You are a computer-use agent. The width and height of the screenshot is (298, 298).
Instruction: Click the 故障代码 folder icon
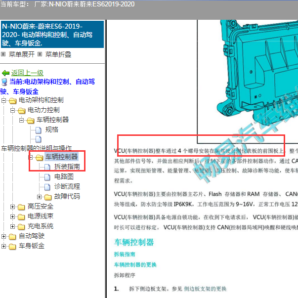[x=48, y=197]
